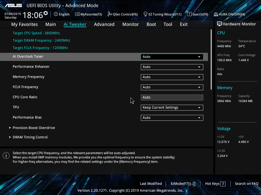
Task: Click the 18:06 clock time
Action: pyautogui.click(x=33, y=15)
